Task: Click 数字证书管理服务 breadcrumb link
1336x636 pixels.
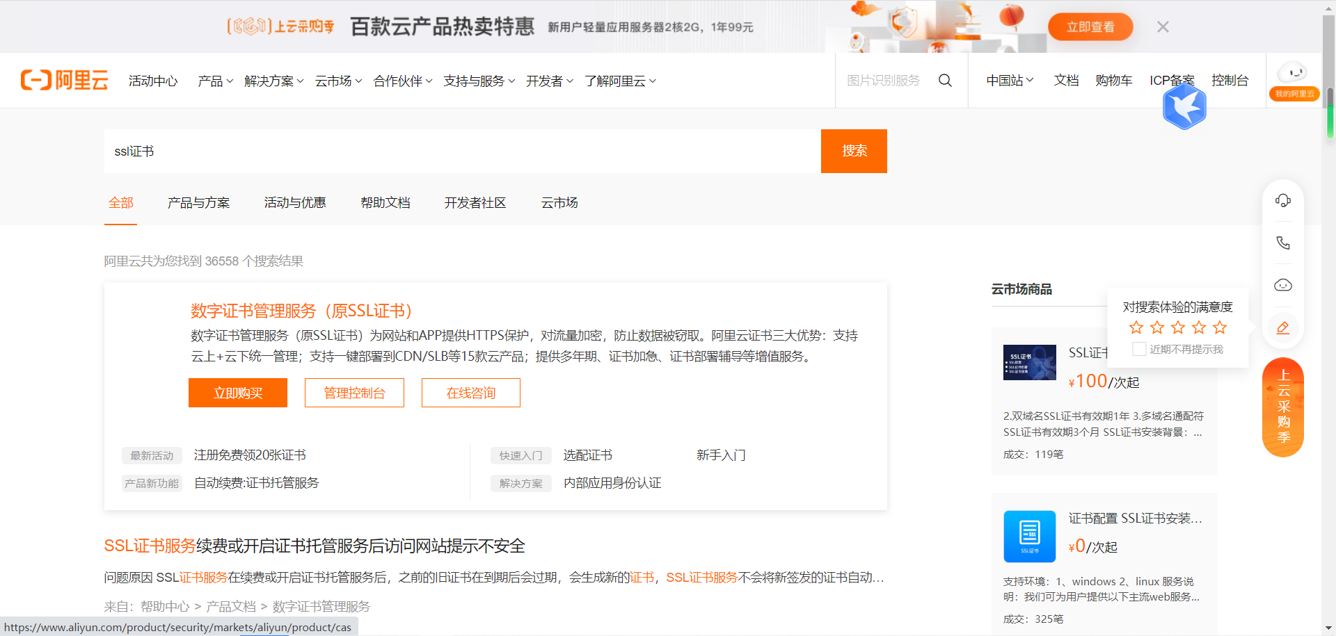Action: click(321, 607)
